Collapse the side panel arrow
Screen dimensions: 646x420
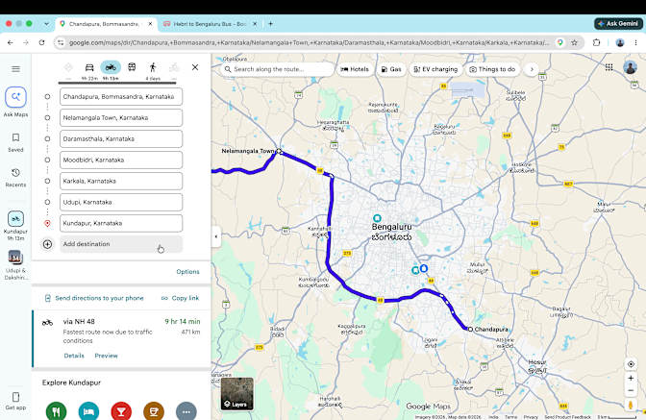216,236
